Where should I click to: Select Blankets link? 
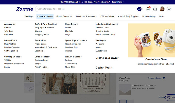[x=69, y=31]
